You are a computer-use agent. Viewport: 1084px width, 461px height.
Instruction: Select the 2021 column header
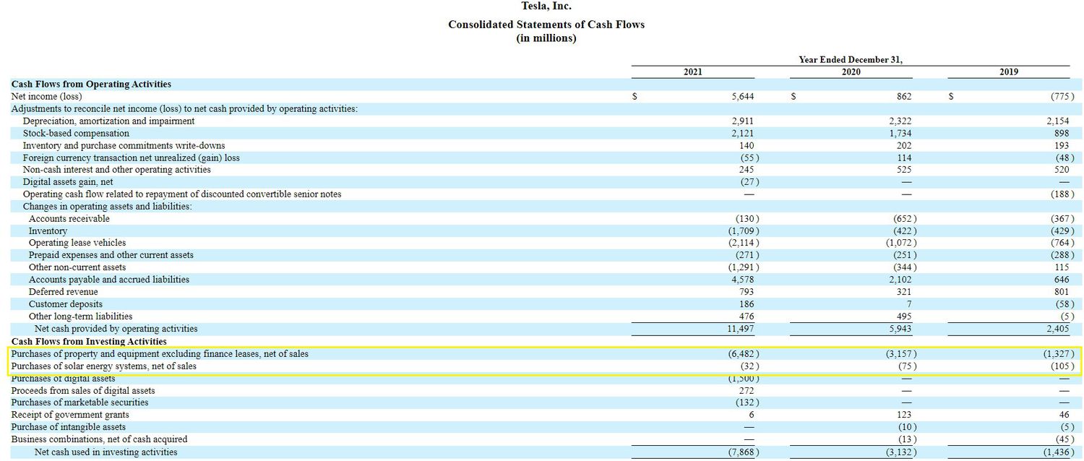[692, 72]
